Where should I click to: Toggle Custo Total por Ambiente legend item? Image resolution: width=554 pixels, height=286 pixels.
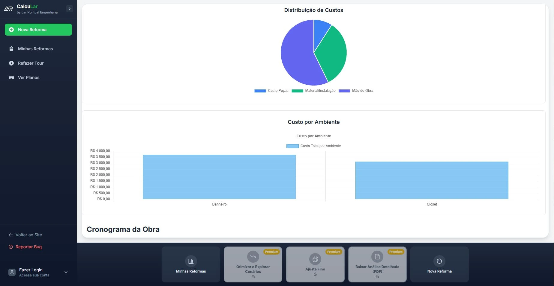(313, 146)
